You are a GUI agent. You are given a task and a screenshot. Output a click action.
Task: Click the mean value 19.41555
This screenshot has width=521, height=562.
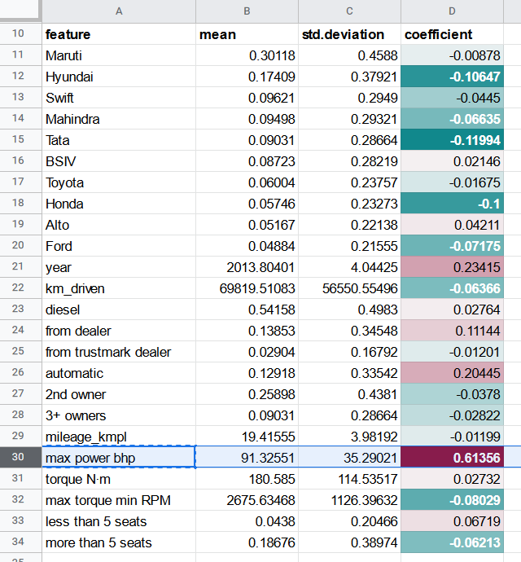coord(247,437)
